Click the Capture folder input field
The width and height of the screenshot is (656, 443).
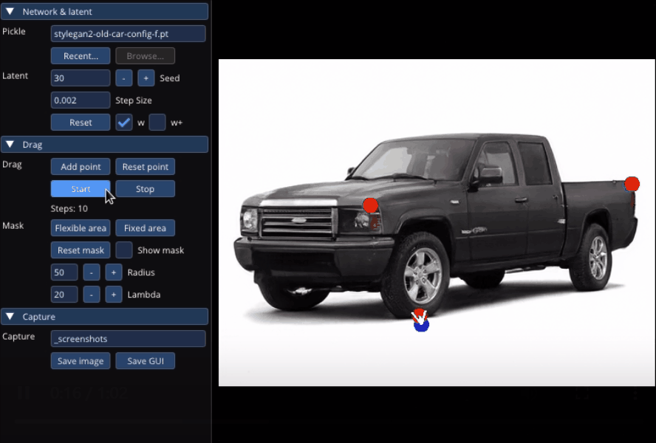[128, 338]
